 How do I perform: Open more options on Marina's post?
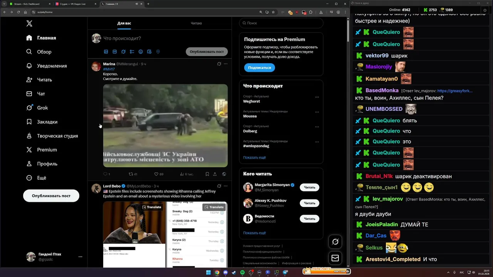click(x=226, y=64)
